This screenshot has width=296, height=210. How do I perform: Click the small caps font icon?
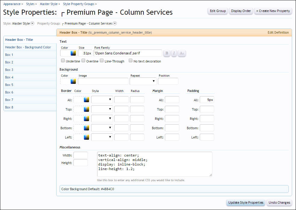point(182,53)
